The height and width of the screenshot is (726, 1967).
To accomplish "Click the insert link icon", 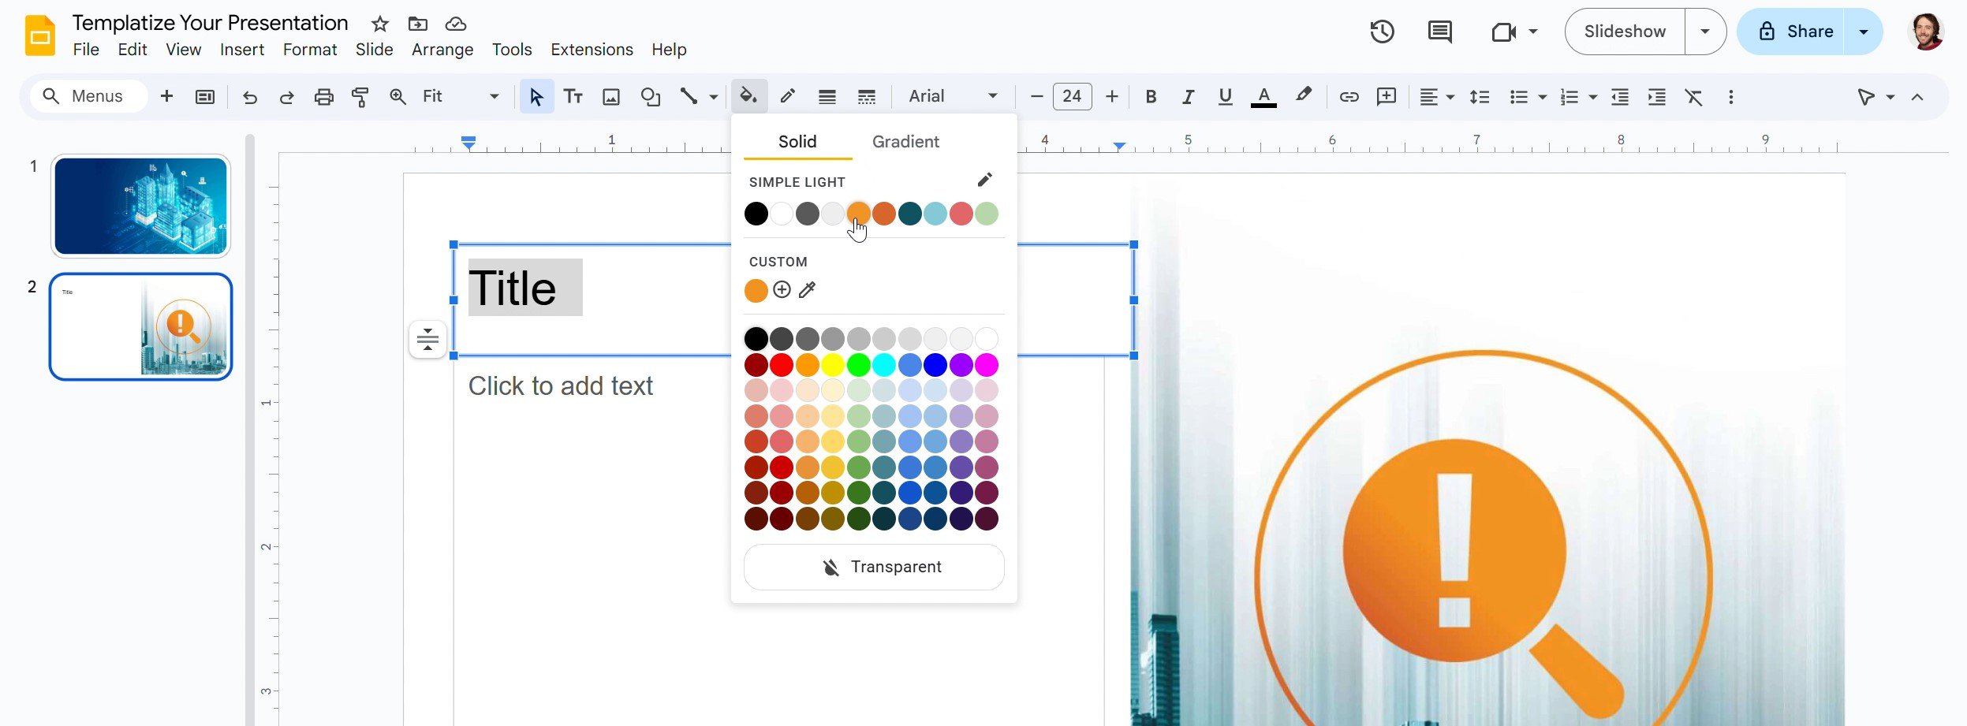I will pyautogui.click(x=1349, y=96).
